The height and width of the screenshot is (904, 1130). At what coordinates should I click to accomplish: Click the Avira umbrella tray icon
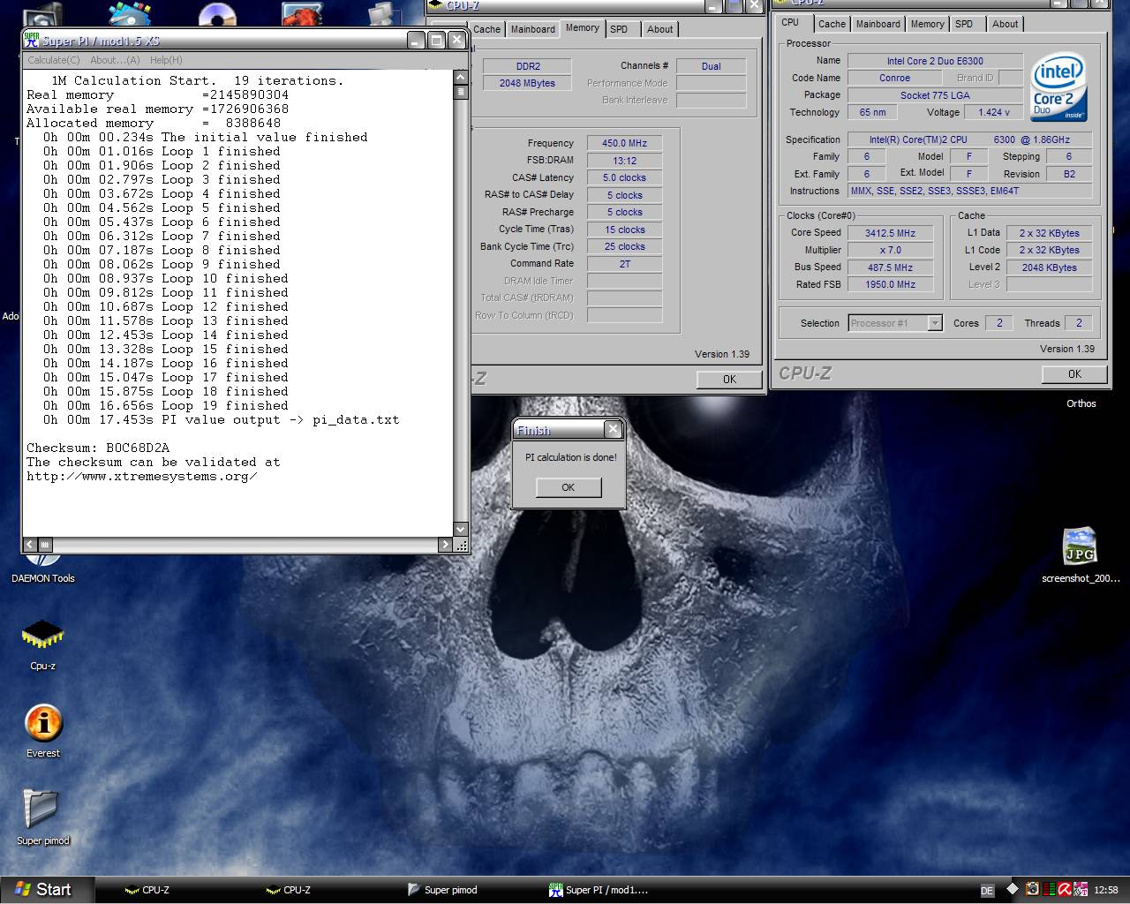pyautogui.click(x=1066, y=889)
